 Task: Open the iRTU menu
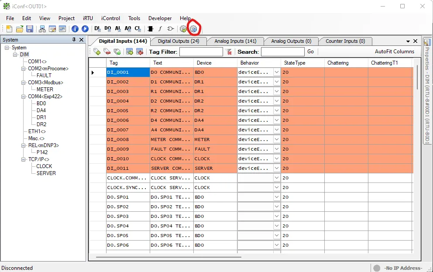click(x=88, y=18)
